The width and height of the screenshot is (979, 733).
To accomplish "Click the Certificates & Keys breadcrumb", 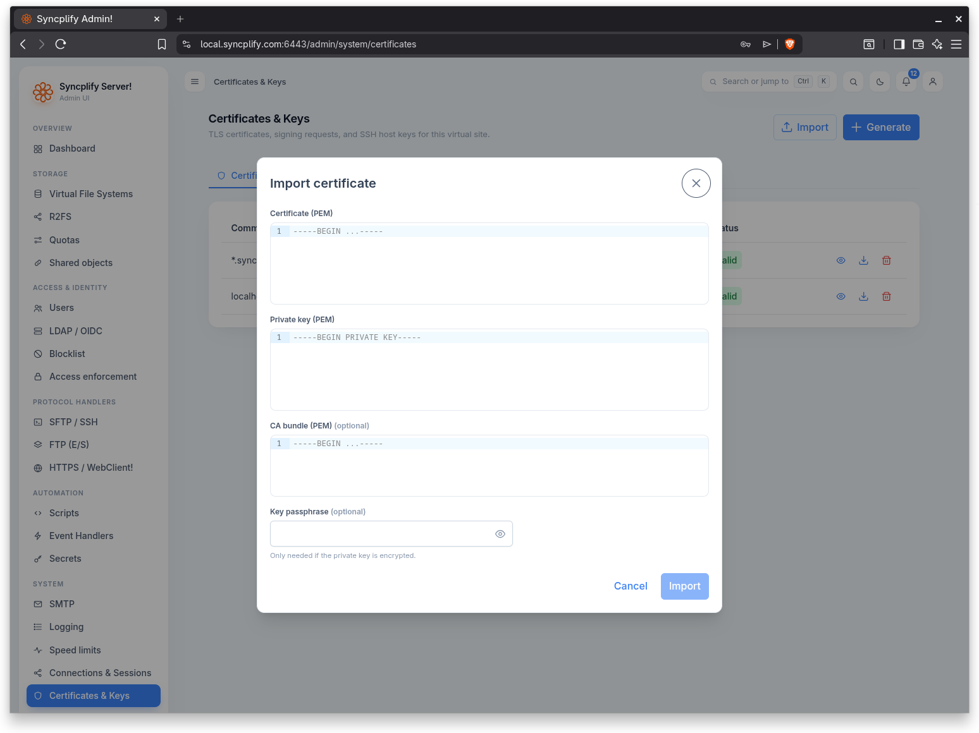I will click(250, 82).
